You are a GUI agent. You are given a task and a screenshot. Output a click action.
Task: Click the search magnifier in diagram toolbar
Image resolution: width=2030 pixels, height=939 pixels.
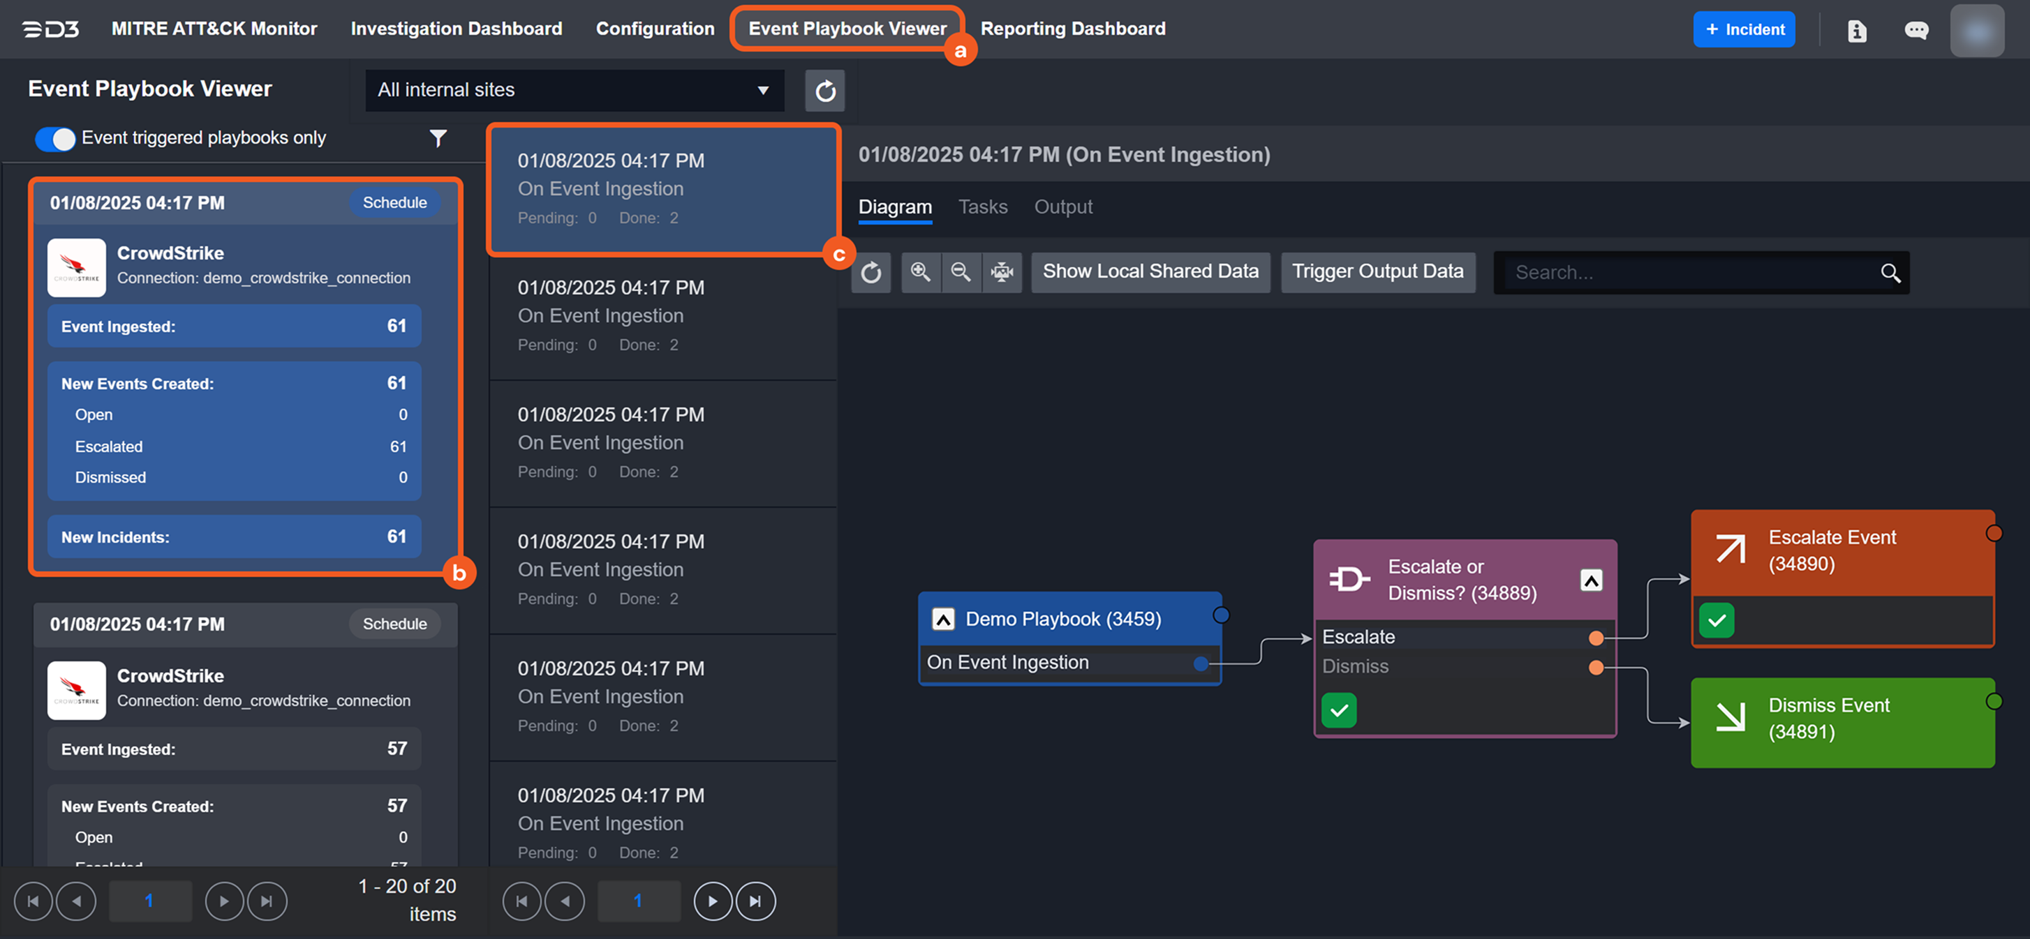coord(1890,273)
